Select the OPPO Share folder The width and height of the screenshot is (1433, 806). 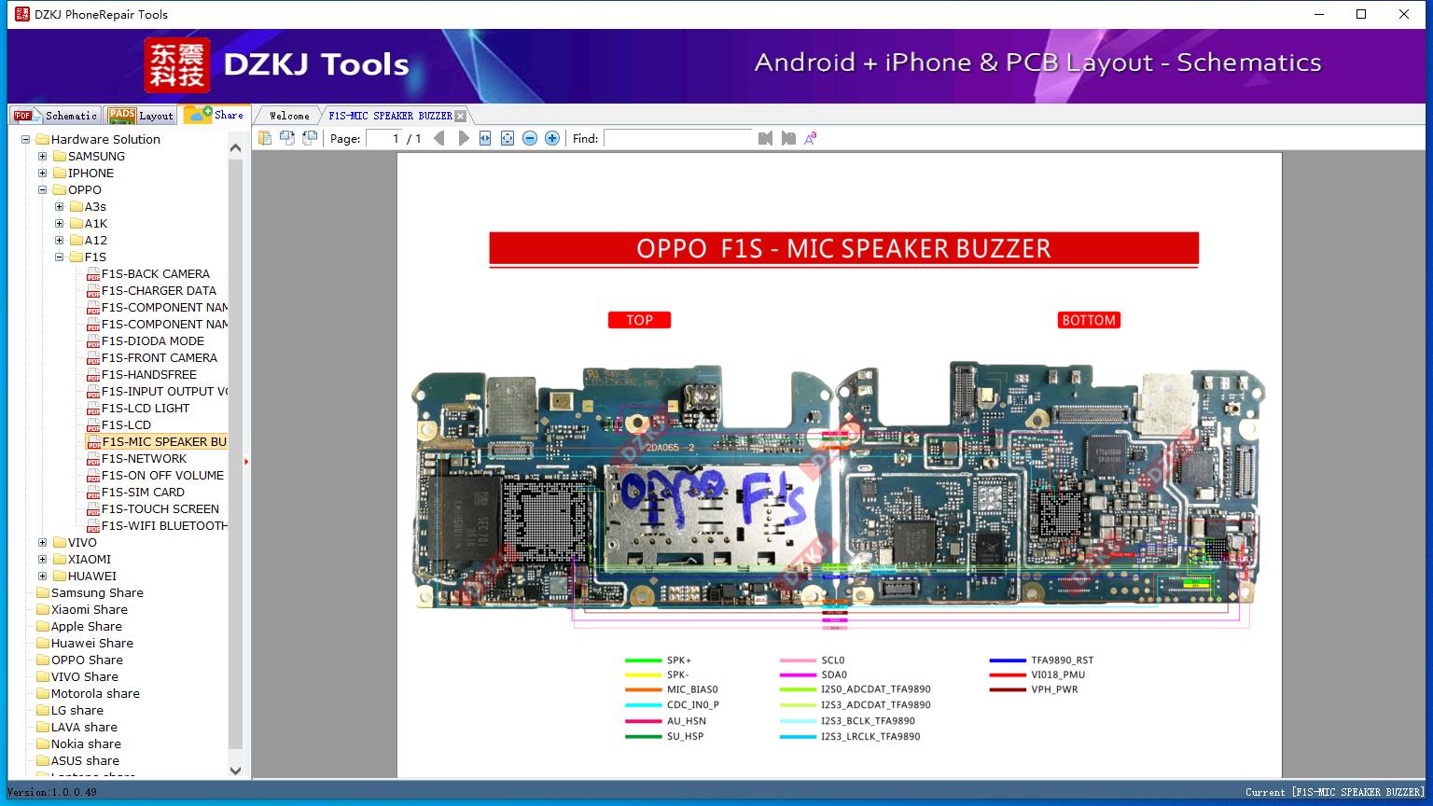[87, 660]
